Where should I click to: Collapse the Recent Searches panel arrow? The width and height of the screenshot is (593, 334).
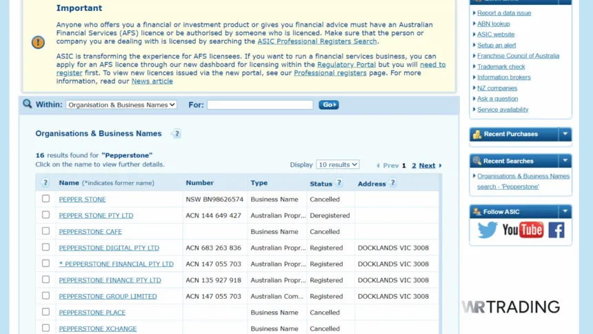pyautogui.click(x=565, y=161)
